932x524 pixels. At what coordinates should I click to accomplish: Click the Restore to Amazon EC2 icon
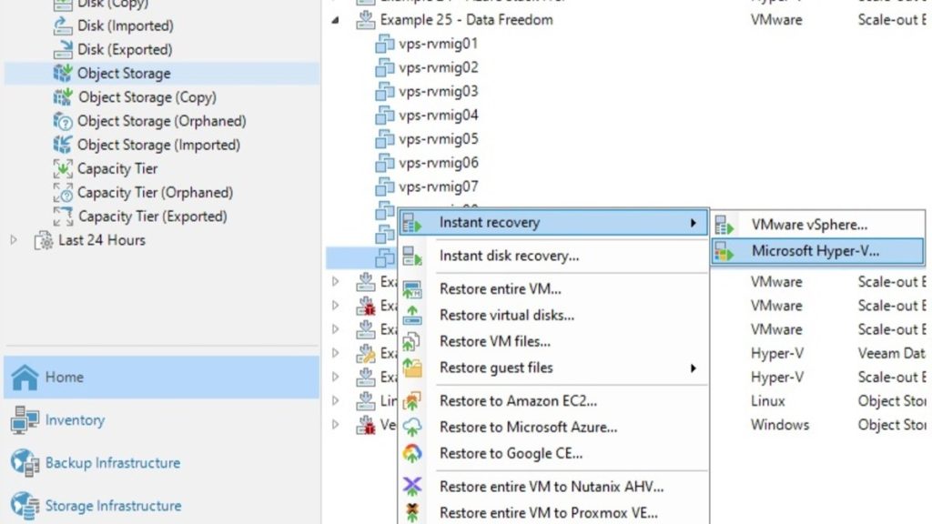pyautogui.click(x=412, y=401)
